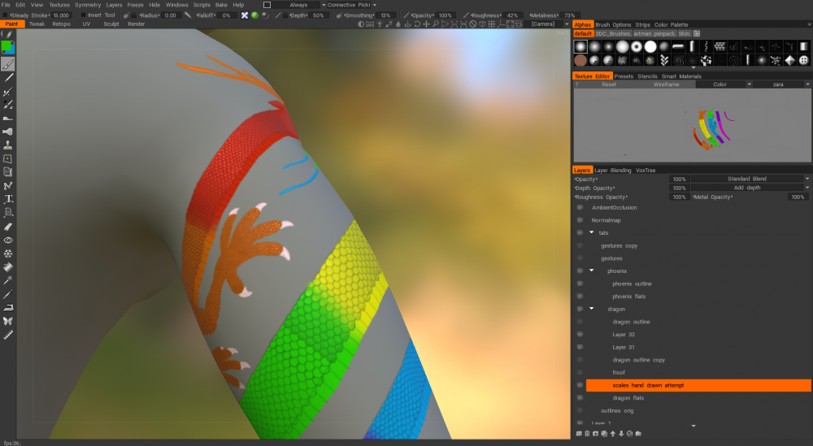
Task: Select the pyramid diamond brush alpha
Action: pos(789,60)
